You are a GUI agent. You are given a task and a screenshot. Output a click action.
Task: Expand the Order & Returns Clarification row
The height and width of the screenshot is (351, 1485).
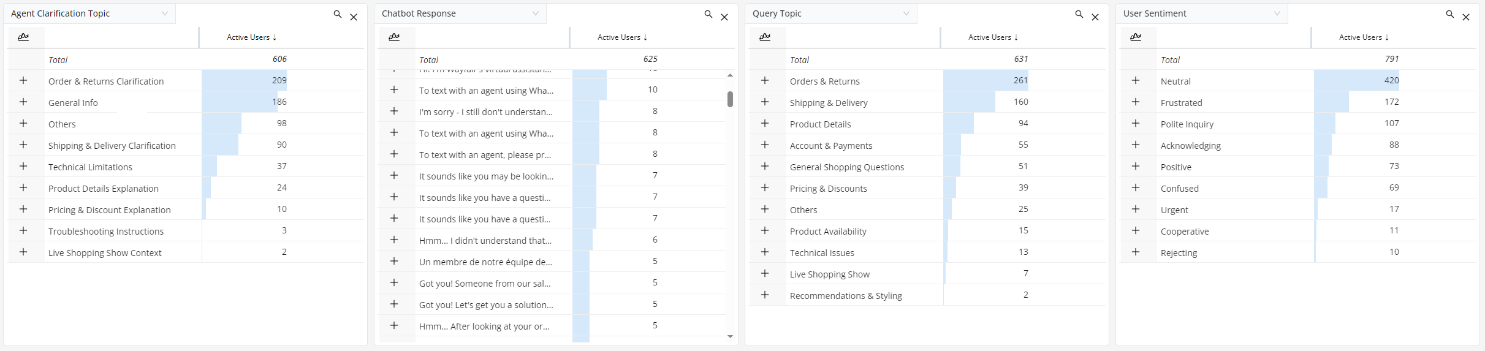[x=23, y=81]
